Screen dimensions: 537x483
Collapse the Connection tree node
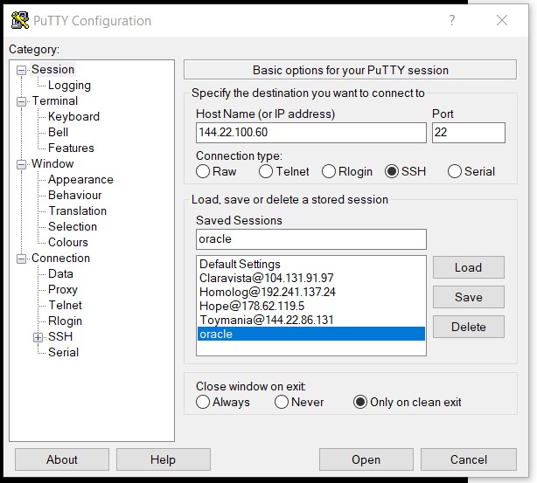[21, 259]
